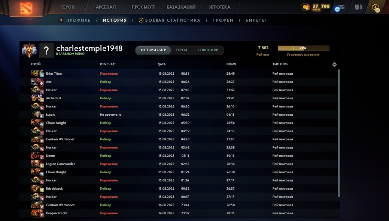The height and width of the screenshot is (221, 389).
Task: Open the Dota Plus hexagon icon in top bar
Action: click(x=376, y=7)
